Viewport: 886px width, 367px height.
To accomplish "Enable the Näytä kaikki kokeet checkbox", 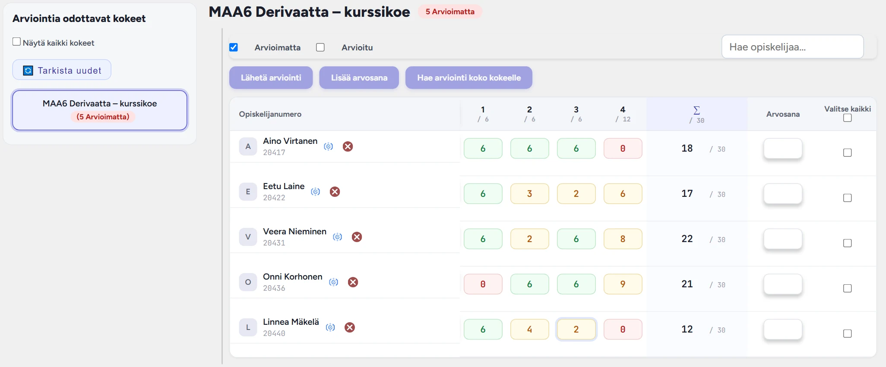I will 17,42.
